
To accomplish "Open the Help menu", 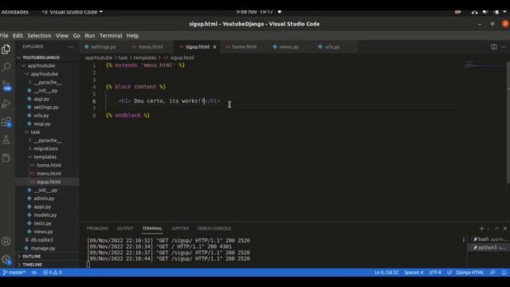I will (132, 35).
